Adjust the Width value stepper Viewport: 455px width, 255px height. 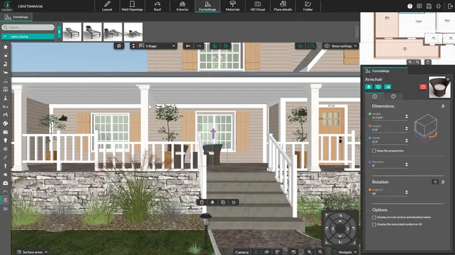pos(406,140)
